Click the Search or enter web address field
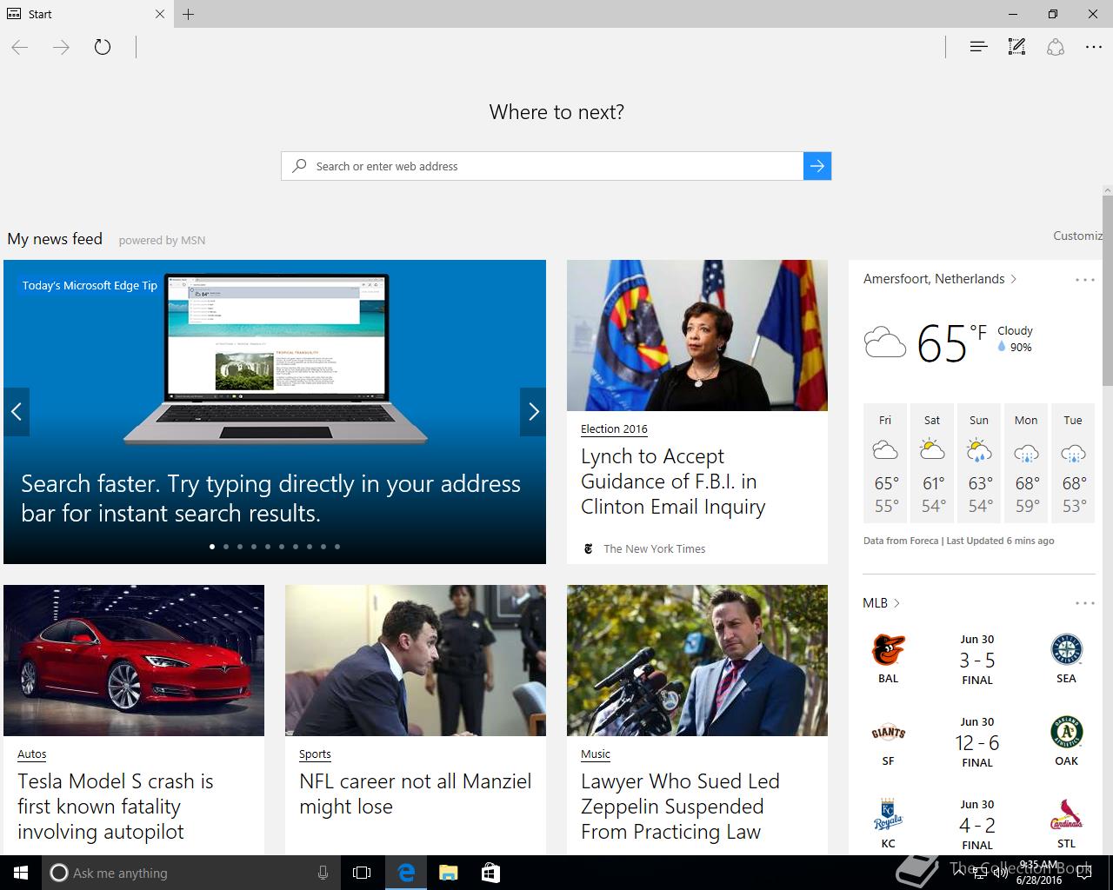The width and height of the screenshot is (1113, 890). (x=543, y=166)
